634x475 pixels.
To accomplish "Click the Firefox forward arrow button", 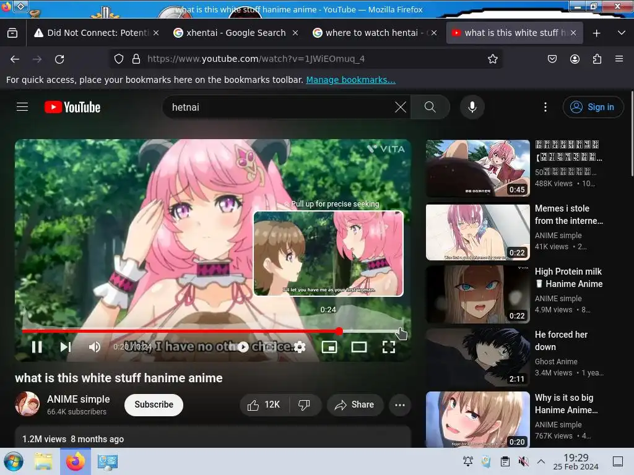I will pos(37,59).
